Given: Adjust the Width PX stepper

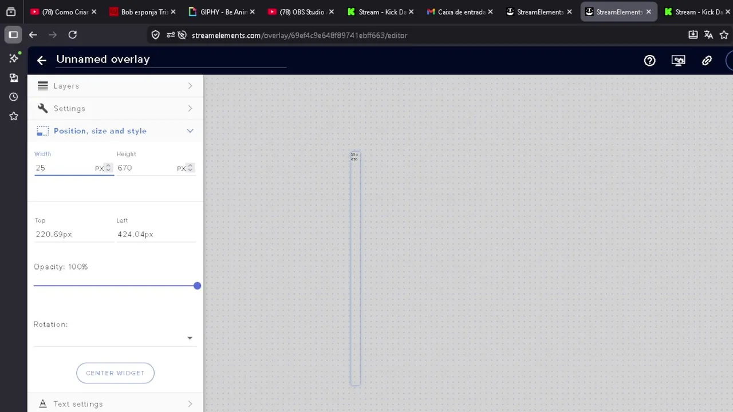Looking at the screenshot, I should (108, 168).
